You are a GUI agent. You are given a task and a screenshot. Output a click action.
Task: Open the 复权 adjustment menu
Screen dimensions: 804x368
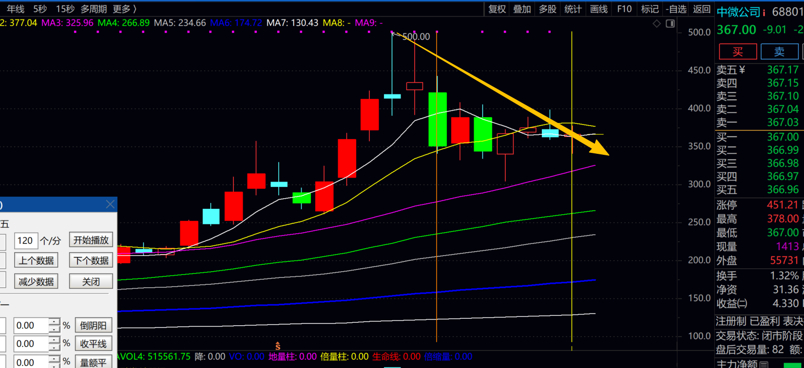[497, 9]
